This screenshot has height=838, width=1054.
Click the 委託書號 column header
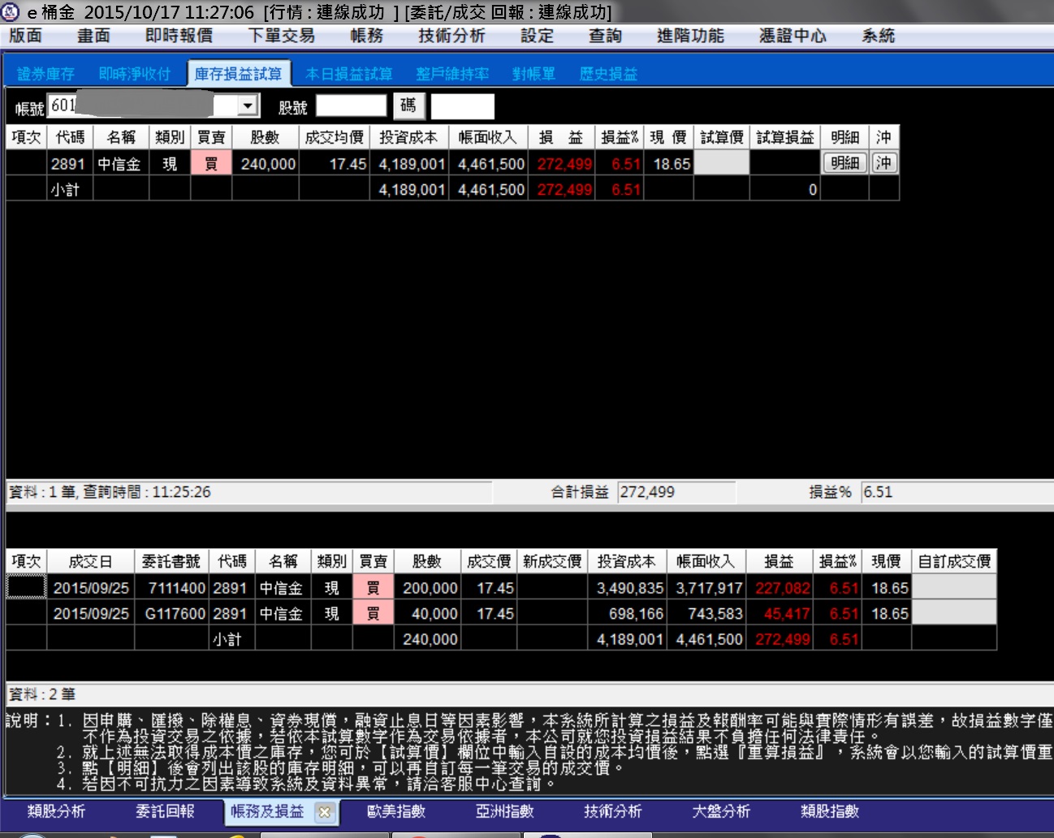171,561
